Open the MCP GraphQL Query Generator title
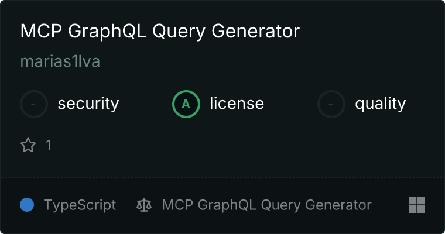 [160, 31]
